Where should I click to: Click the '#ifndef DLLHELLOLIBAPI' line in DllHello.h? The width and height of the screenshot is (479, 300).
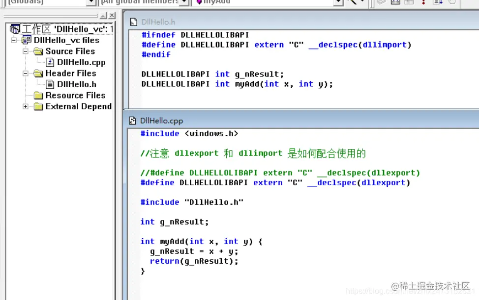pos(195,35)
